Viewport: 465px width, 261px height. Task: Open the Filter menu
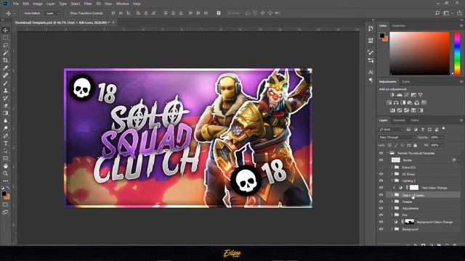click(88, 4)
